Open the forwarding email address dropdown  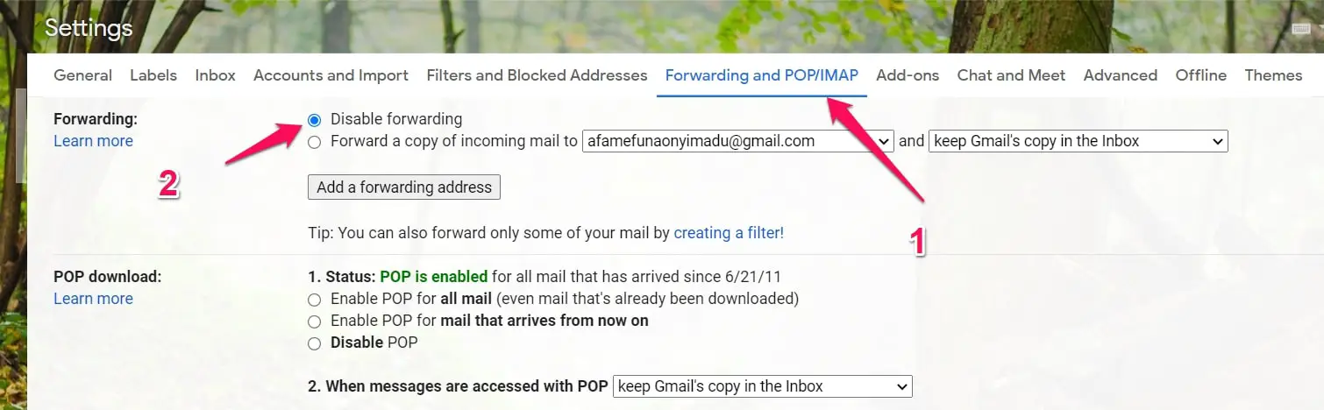click(738, 141)
